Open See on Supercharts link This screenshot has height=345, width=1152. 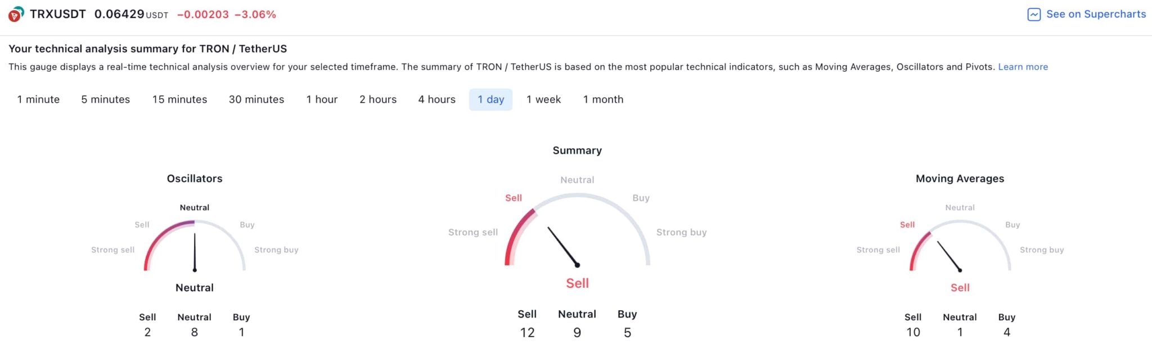click(x=1095, y=15)
